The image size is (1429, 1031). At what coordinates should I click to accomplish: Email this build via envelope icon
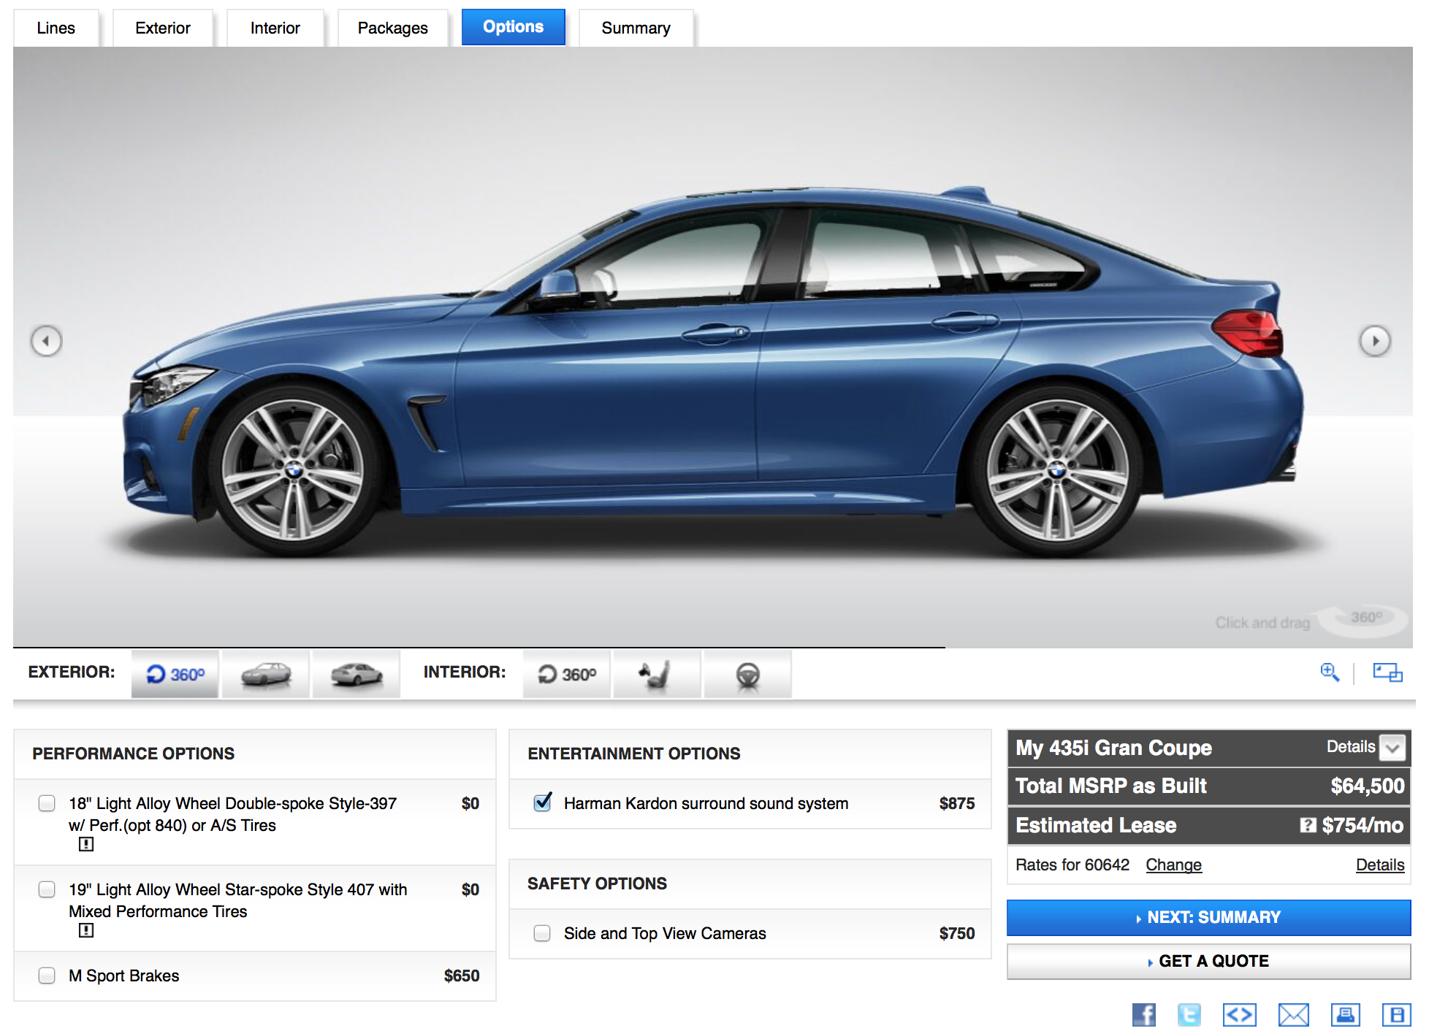point(1294,1015)
